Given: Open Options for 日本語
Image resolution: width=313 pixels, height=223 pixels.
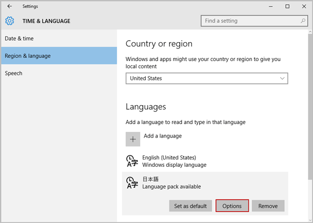Looking at the screenshot, I should (232, 206).
